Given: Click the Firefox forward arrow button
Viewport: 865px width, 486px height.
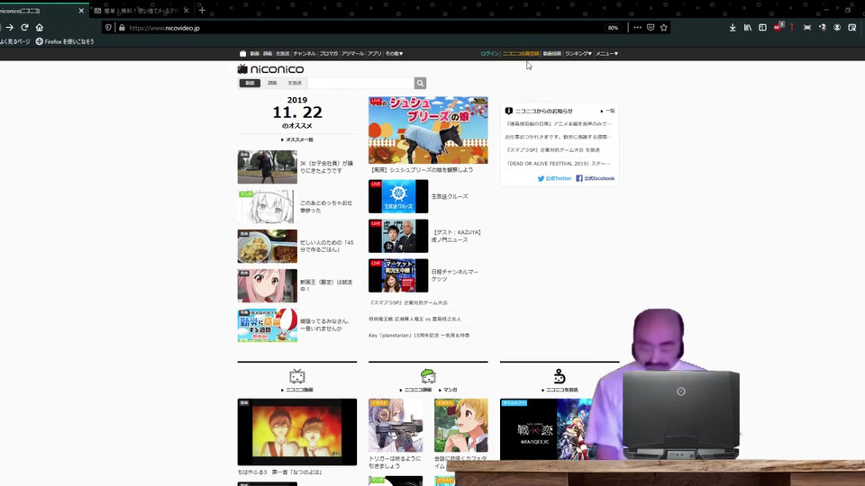Looking at the screenshot, I should 9,28.
